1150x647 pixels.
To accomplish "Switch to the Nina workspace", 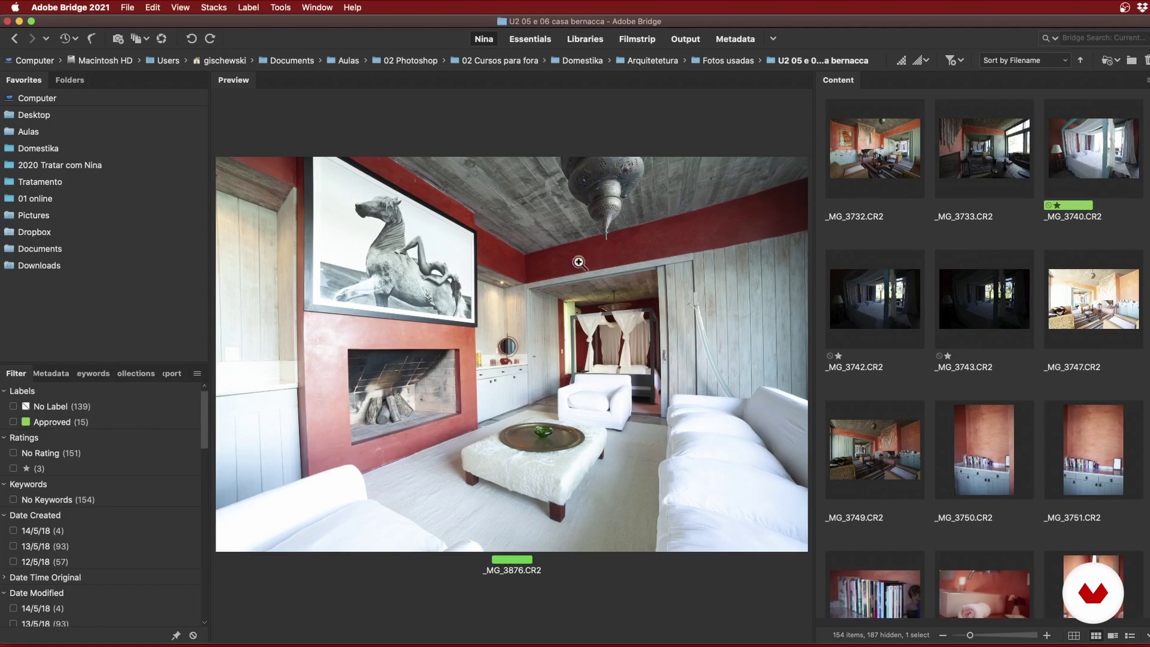I will click(x=484, y=39).
